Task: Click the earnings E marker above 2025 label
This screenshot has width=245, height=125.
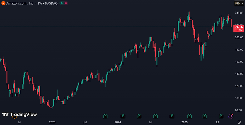Action: click(189, 116)
